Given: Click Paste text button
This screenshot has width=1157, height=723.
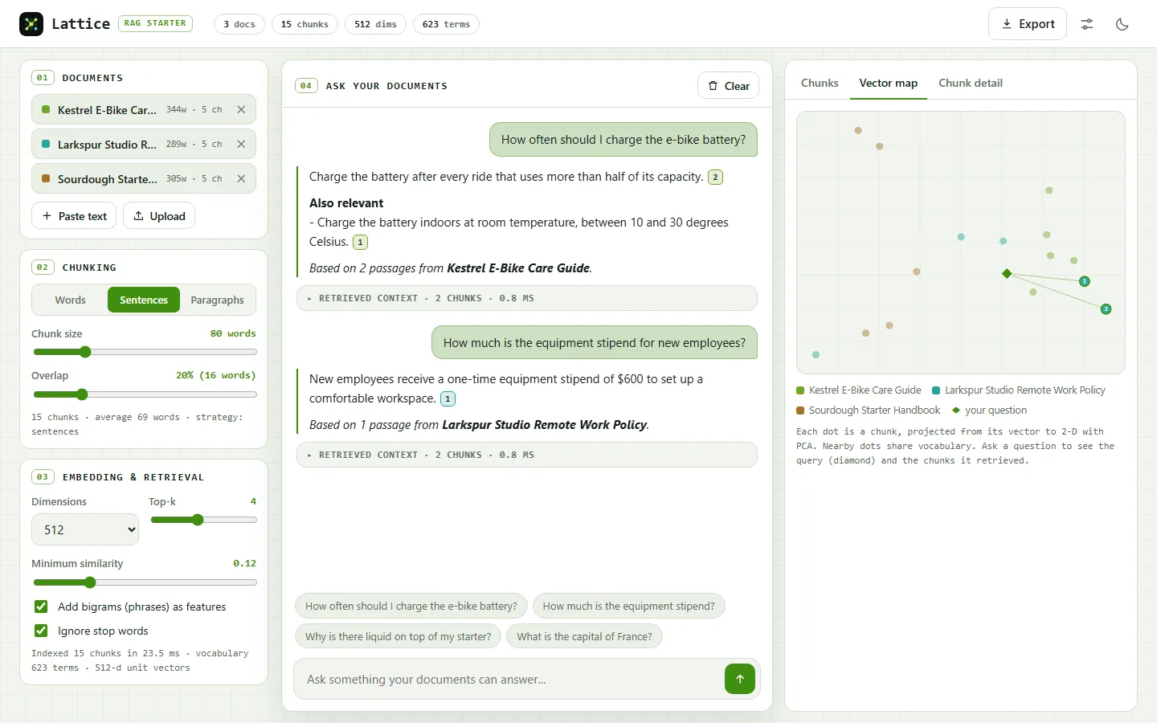Looking at the screenshot, I should [74, 216].
